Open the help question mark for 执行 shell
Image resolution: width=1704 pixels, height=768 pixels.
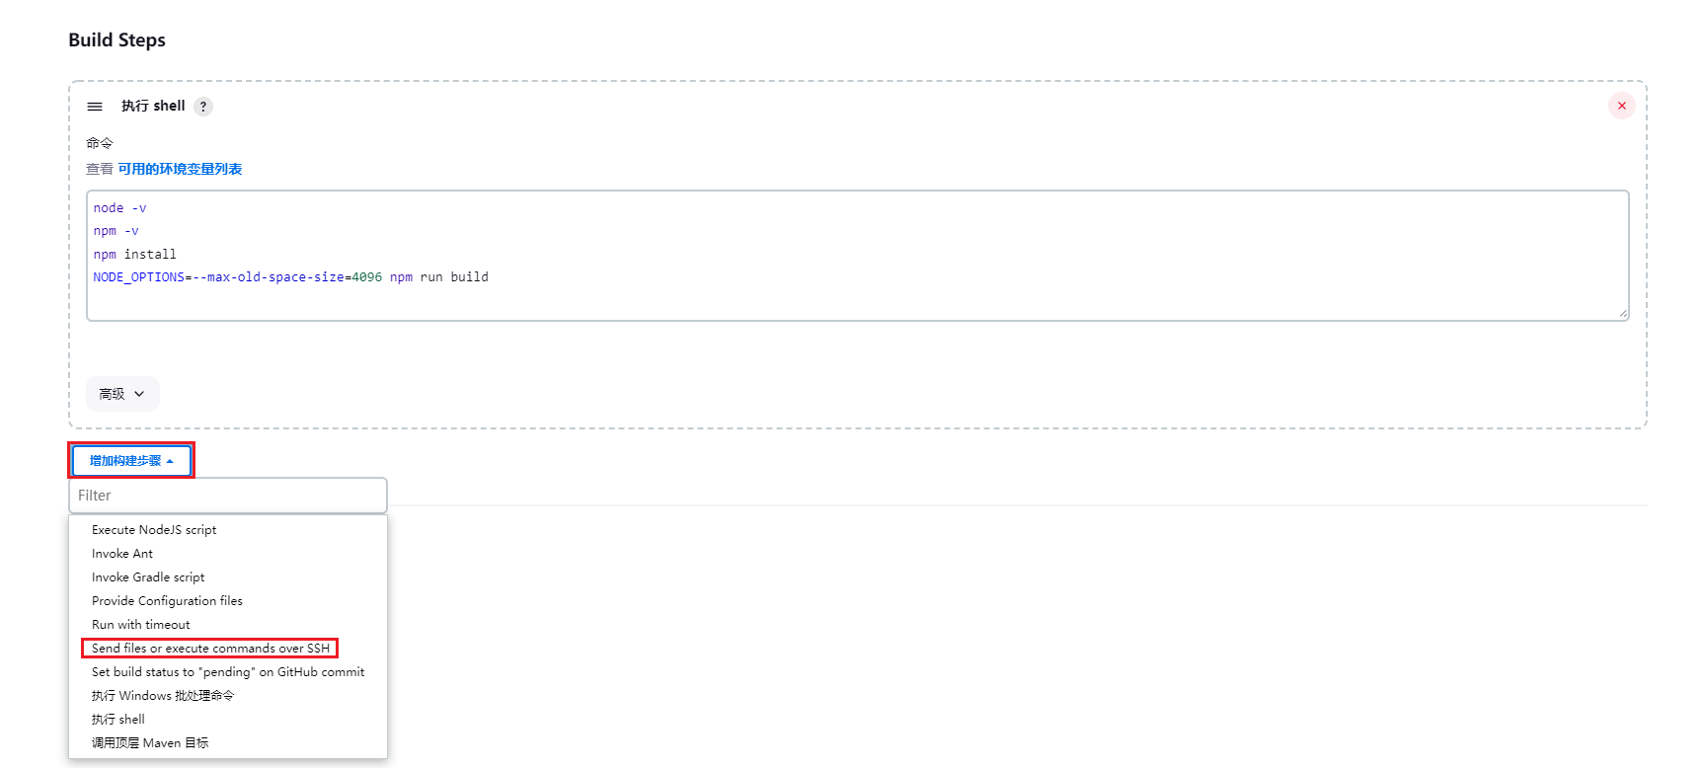click(203, 107)
